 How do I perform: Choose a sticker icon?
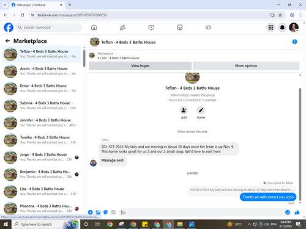coord(106,213)
